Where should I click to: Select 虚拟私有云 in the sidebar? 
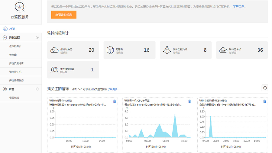(15, 46)
